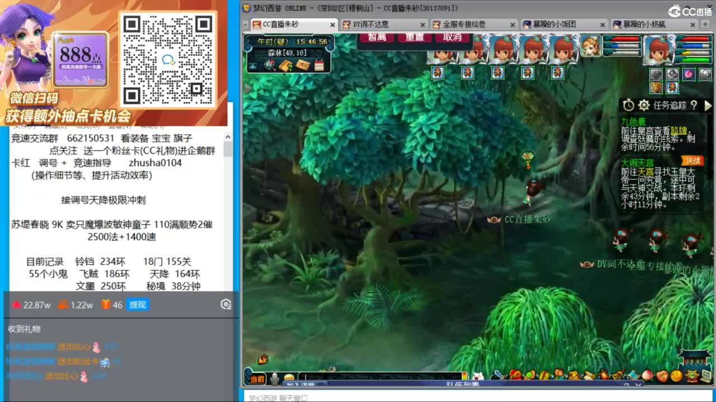Viewport: 716px width, 402px height.
Task: Click the CC直播 logo at top right
Action: click(689, 11)
